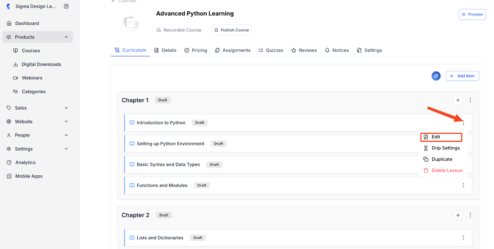Viewport: 494px width, 249px height.
Task: Click the blue AI sparkle icon
Action: tap(436, 76)
